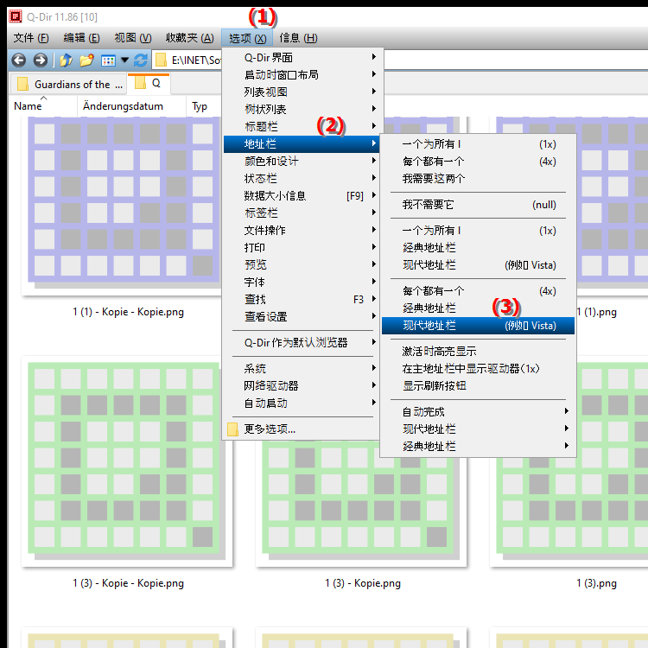Expand 数据大小信息 [F9] submenu

pos(302,195)
